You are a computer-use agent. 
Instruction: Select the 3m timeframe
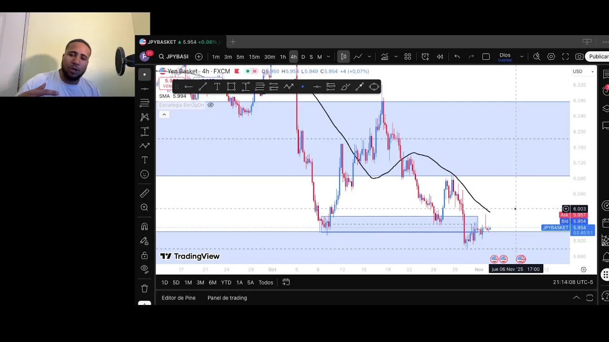pyautogui.click(x=228, y=57)
